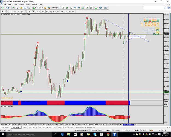Viewport: 171px width, 137px height.
Task: Open the Insert menu
Action: [x=15, y=4]
